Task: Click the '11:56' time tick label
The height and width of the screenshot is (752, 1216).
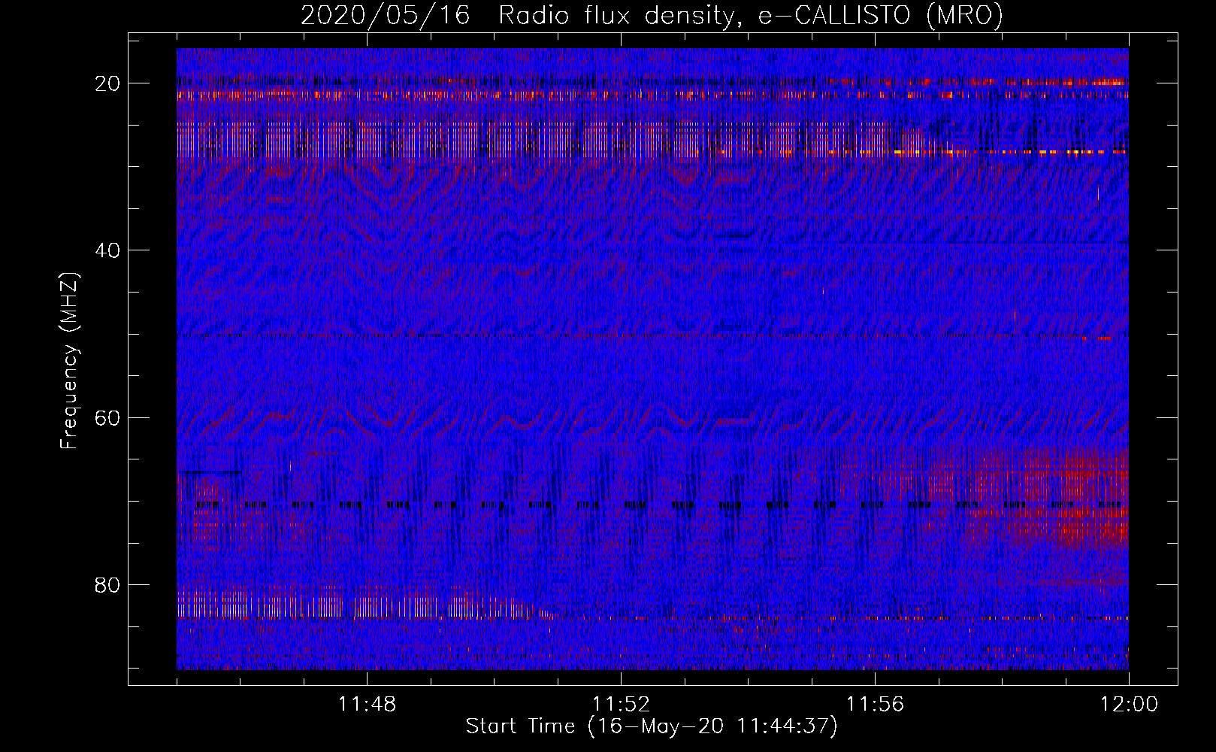Action: [875, 705]
